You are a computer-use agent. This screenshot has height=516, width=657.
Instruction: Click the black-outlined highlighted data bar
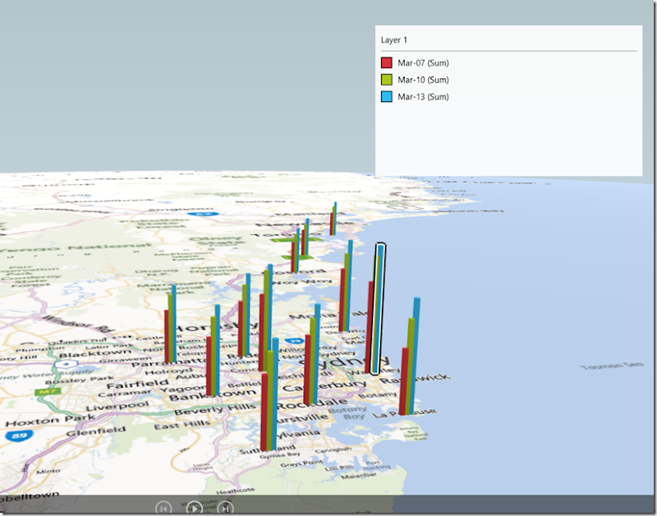[377, 310]
